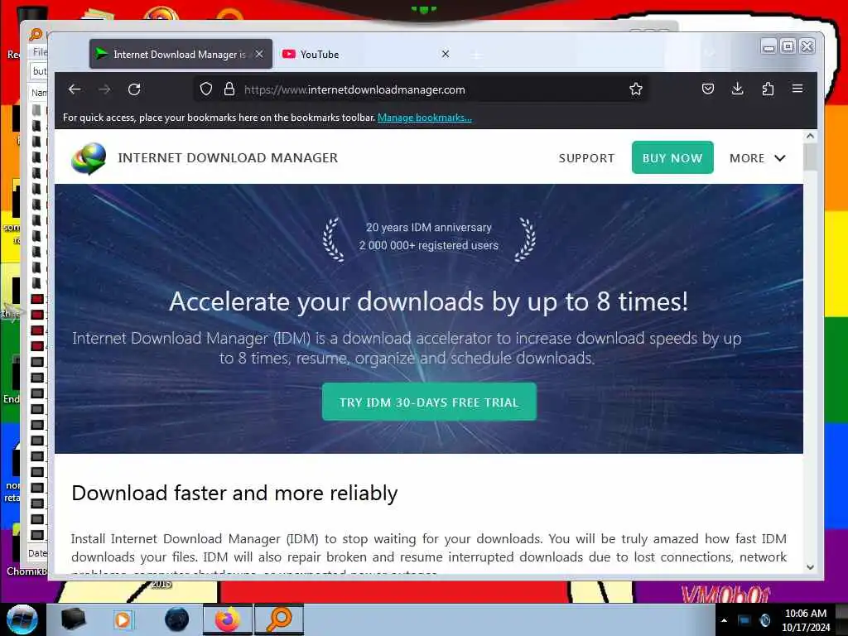Open the Windows Start menu
The height and width of the screenshot is (636, 848).
click(x=22, y=619)
